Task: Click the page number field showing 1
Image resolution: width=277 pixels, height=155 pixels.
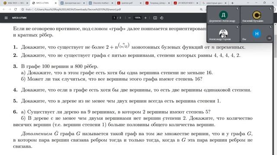Action: [x=114, y=18]
